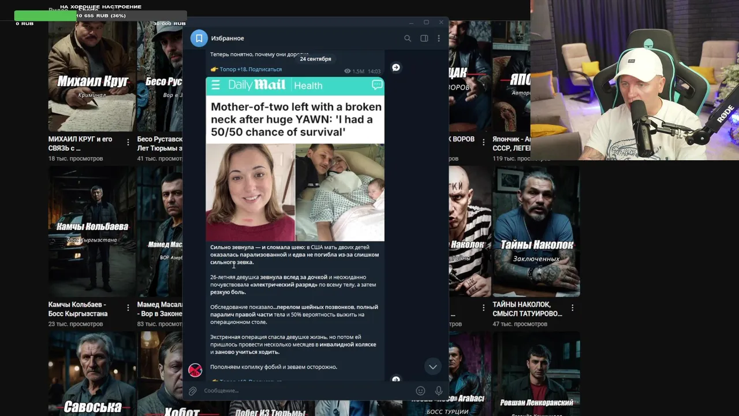Click the 24 сентября date badge
The image size is (739, 416).
click(315, 59)
